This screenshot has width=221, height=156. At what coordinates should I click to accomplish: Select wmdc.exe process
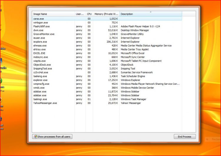(x=107, y=88)
